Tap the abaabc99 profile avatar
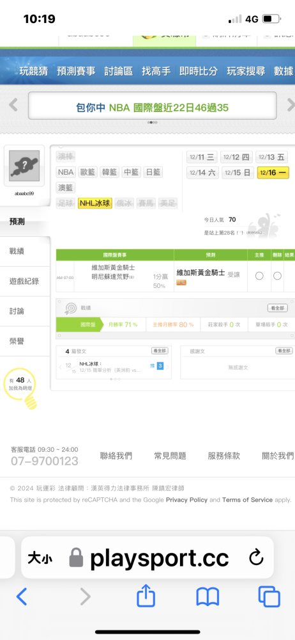Screen dimensions: 295x640 [x=24, y=166]
